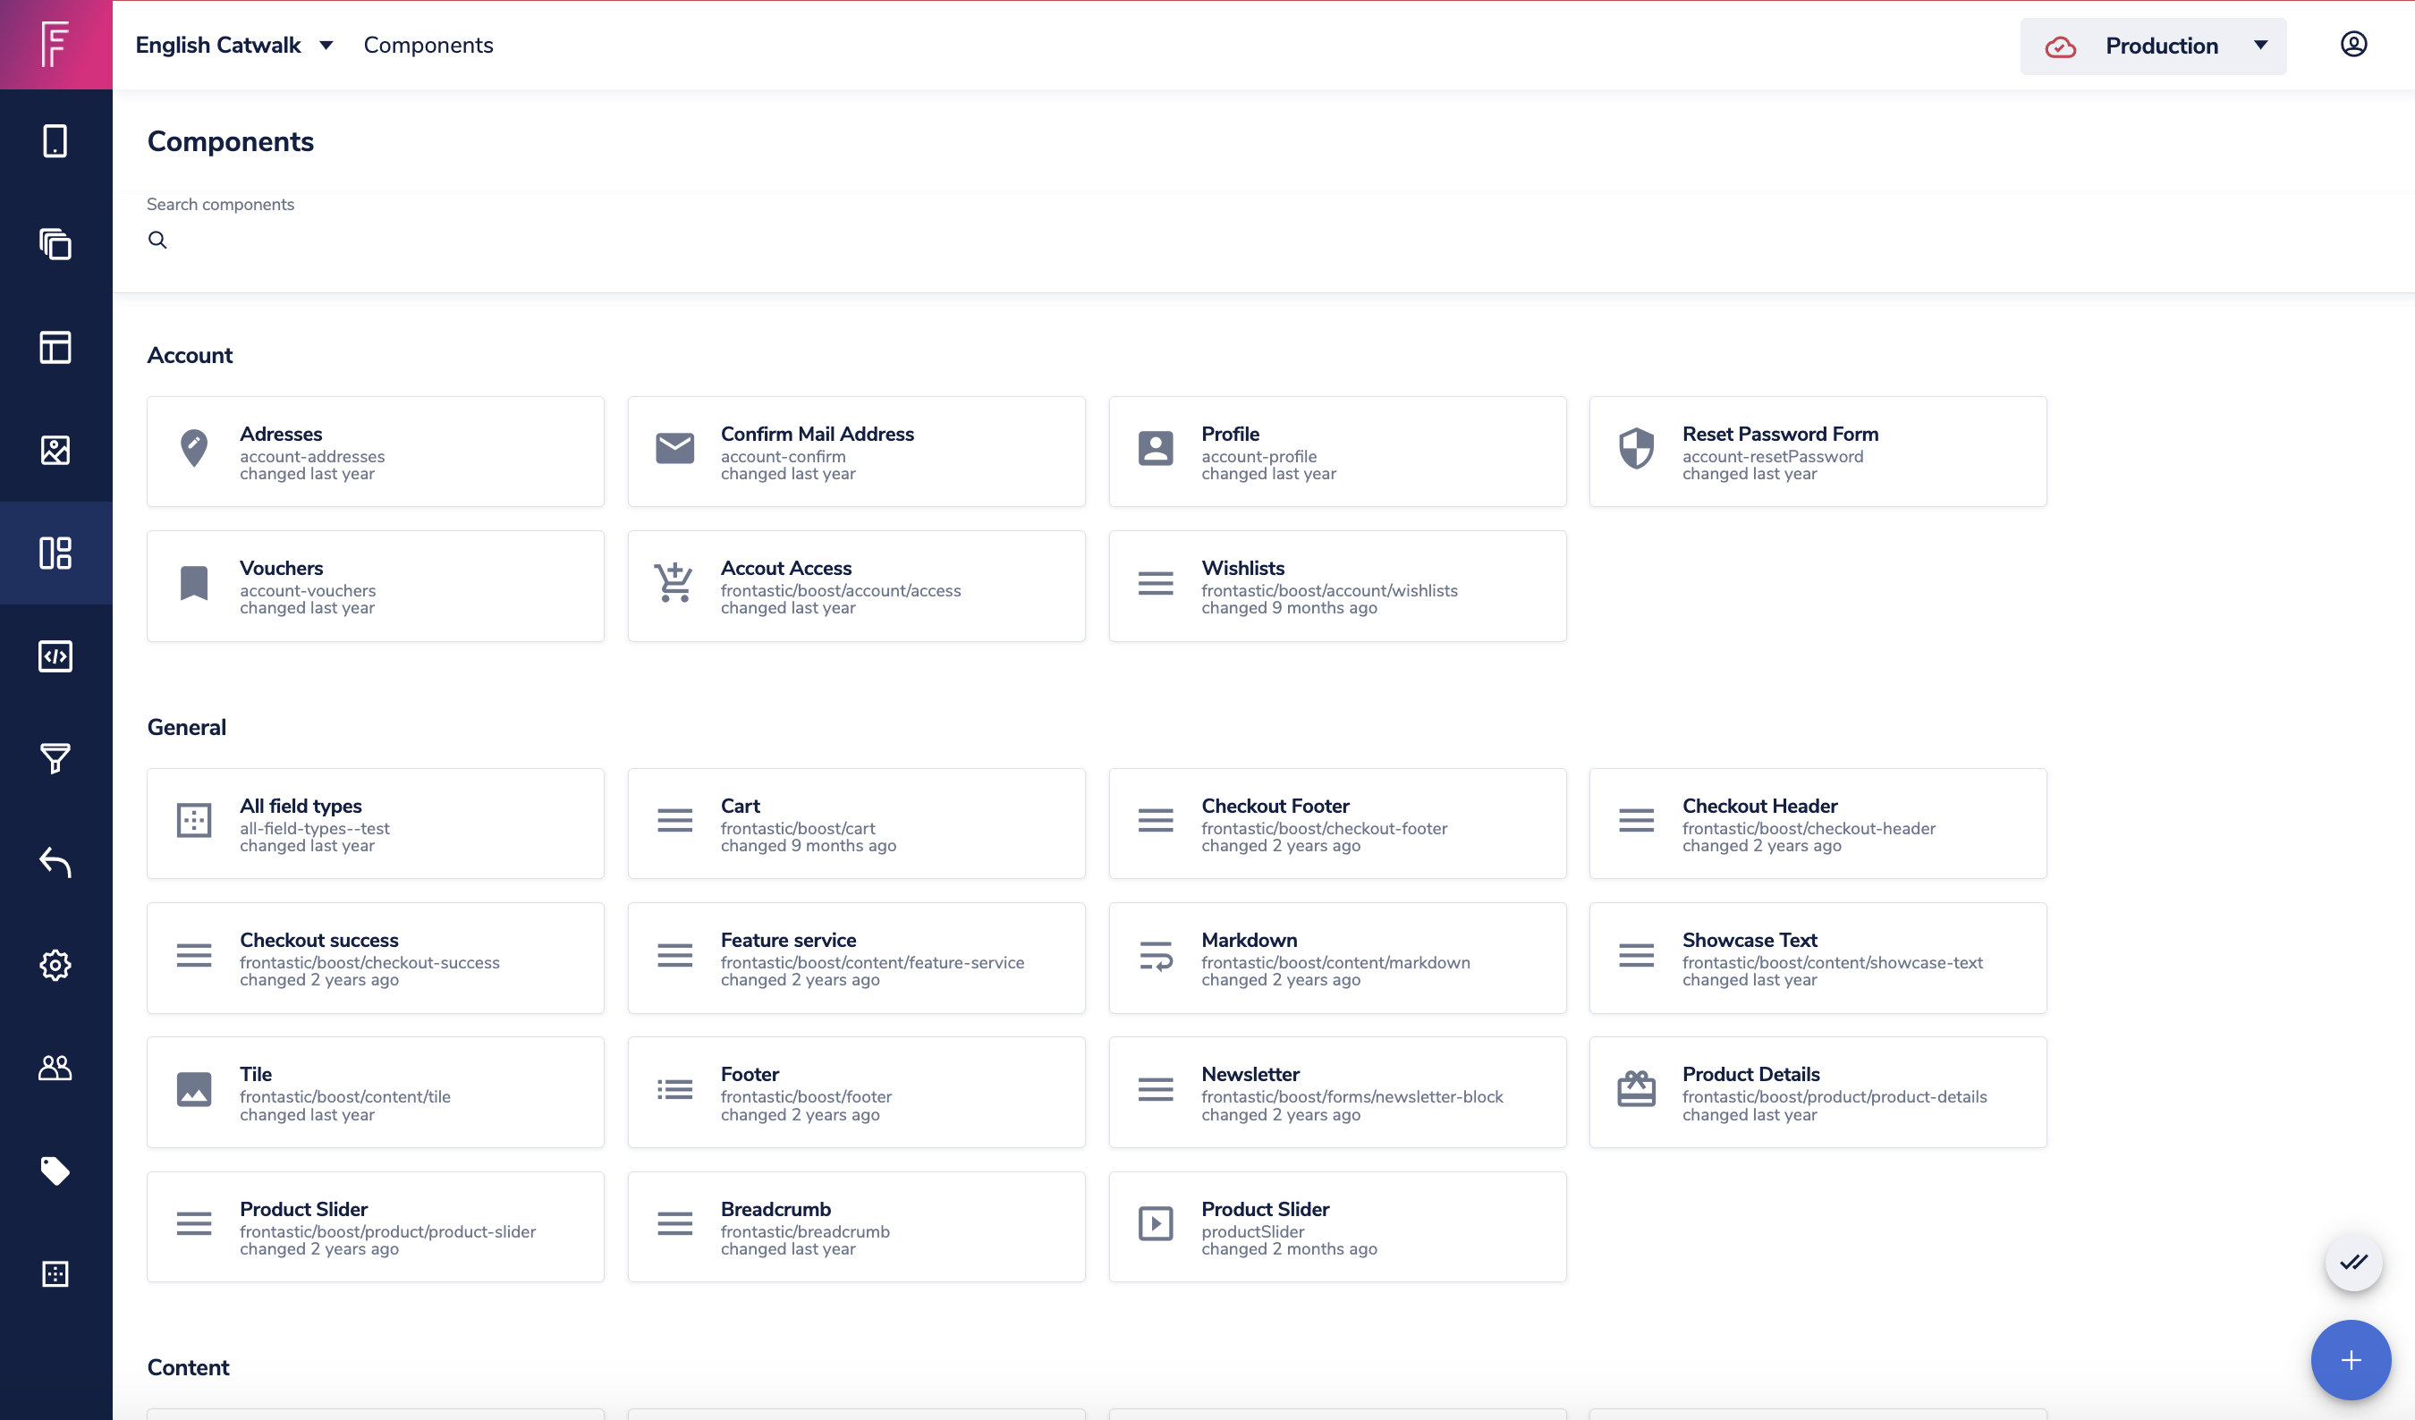Click the frontastic/breadcrumb path text
The height and width of the screenshot is (1420, 2415).
tap(805, 1232)
